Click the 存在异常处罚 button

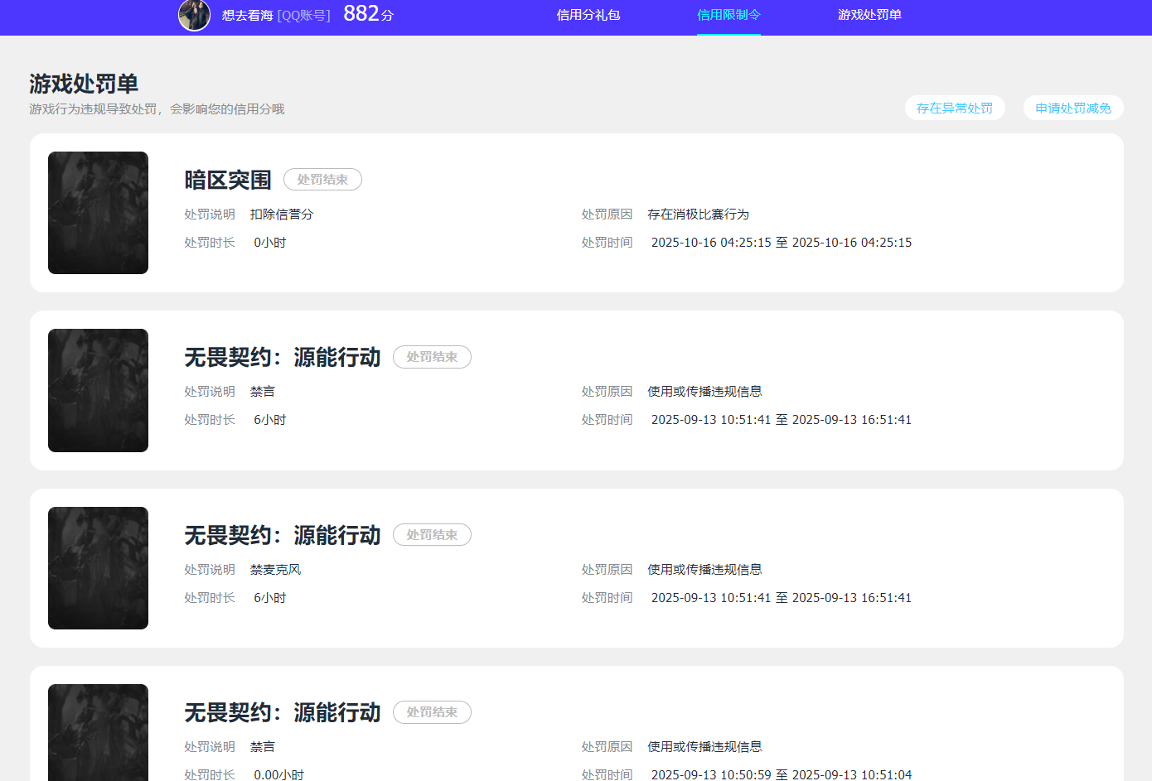[954, 108]
